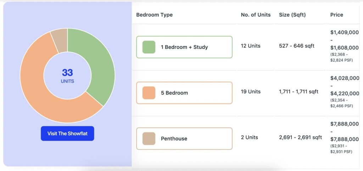This screenshot has width=363, height=171.
Task: Select the 1 Bedroom + Study type box
Action: tap(184, 47)
